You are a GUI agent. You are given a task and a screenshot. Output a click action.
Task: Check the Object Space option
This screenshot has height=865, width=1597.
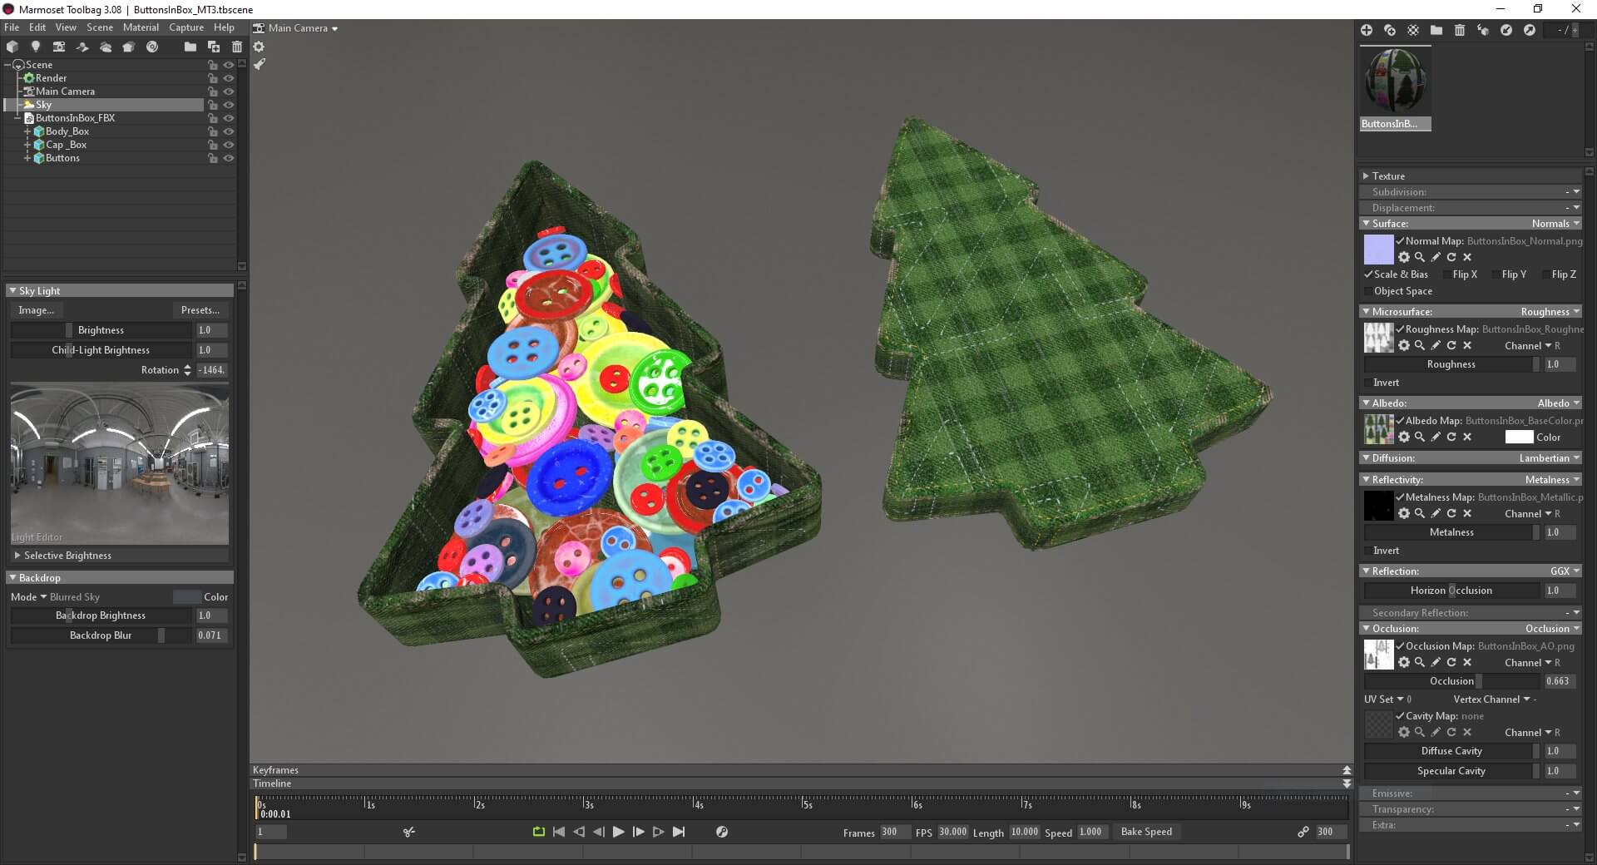point(1368,291)
